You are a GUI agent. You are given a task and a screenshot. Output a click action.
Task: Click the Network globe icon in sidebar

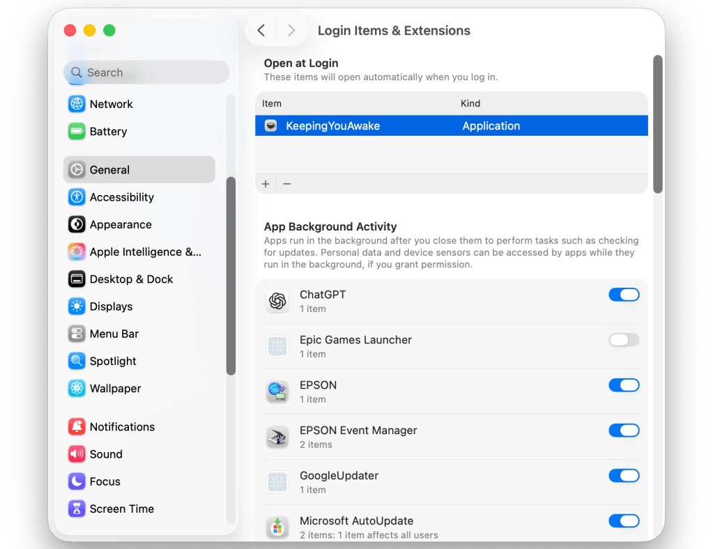(x=77, y=104)
